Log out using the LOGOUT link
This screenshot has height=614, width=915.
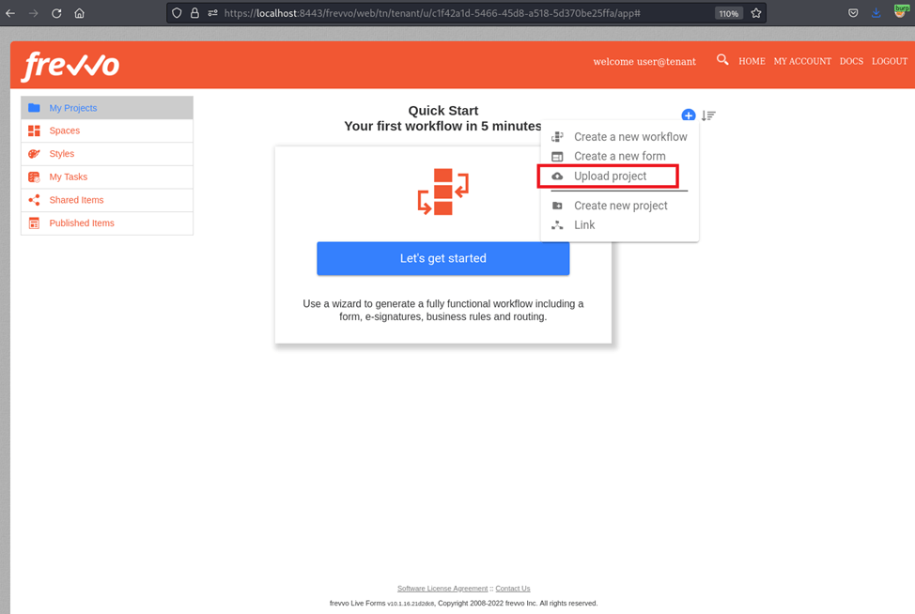(889, 61)
